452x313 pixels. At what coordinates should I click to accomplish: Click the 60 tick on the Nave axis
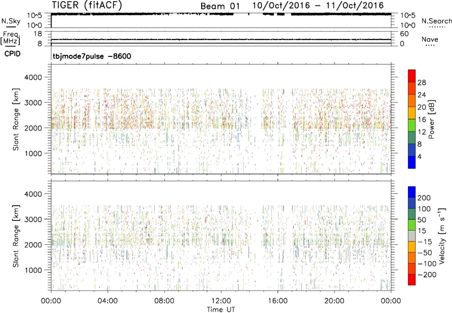404,34
